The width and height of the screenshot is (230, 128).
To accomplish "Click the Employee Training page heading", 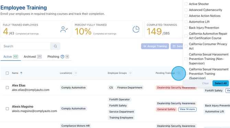I will point(24,8).
